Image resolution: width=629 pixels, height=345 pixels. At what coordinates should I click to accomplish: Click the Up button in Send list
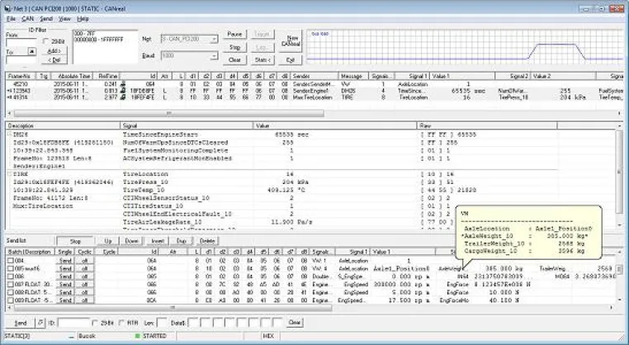[x=108, y=241]
